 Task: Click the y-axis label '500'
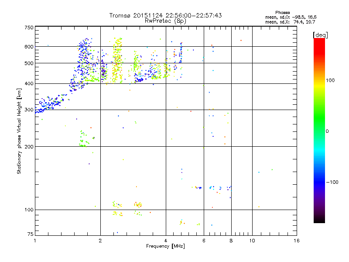[x=29, y=63]
